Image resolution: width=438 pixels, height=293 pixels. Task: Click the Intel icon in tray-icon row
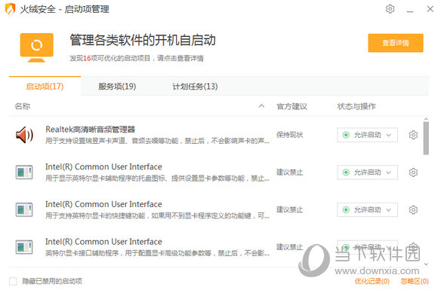click(x=24, y=172)
